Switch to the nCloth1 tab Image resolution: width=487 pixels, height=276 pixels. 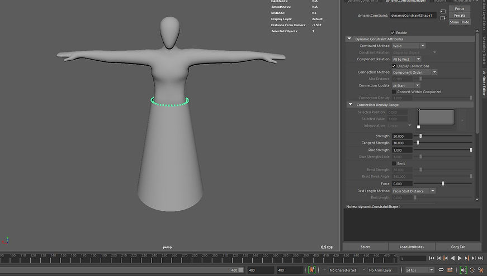click(x=439, y=1)
